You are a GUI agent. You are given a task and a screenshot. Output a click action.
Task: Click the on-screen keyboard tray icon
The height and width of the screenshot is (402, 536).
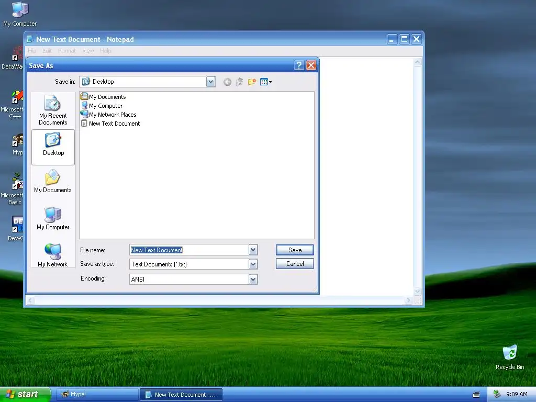coord(476,395)
